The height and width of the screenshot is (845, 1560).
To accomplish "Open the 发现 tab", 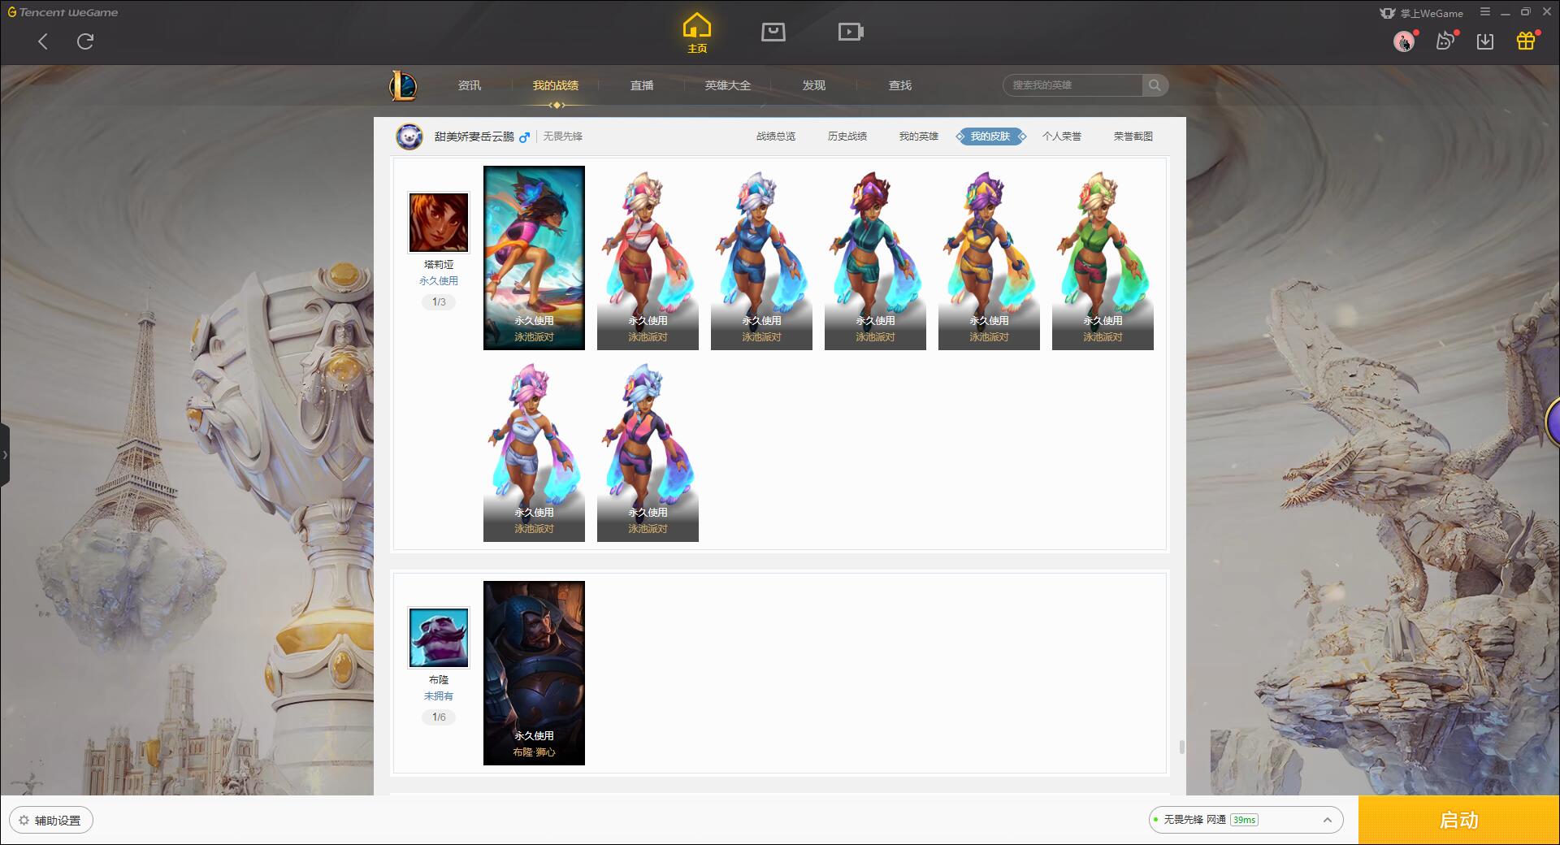I will coord(814,85).
